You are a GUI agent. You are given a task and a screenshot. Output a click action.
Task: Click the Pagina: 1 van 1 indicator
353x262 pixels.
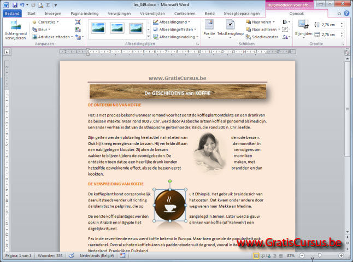[19, 255]
